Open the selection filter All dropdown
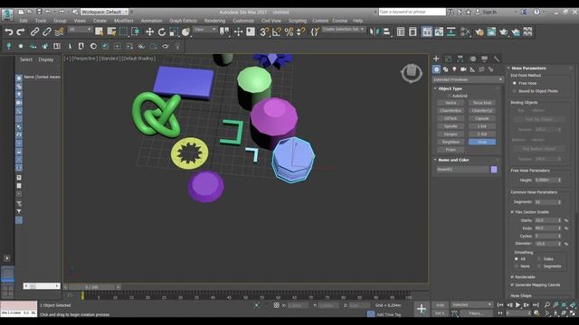The image size is (579, 325). tap(80, 30)
